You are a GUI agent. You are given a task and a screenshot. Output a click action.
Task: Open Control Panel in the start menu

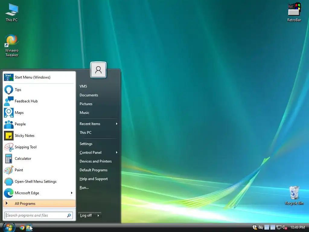tap(98, 153)
